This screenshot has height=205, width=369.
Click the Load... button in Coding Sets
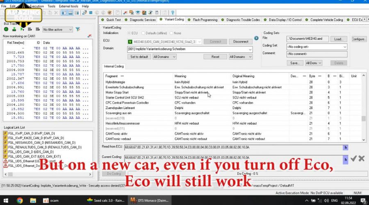coord(338,39)
